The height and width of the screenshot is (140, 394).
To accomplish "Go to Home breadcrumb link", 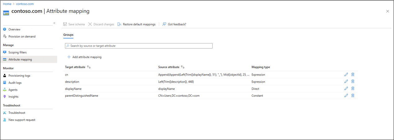I will pos(7,4).
